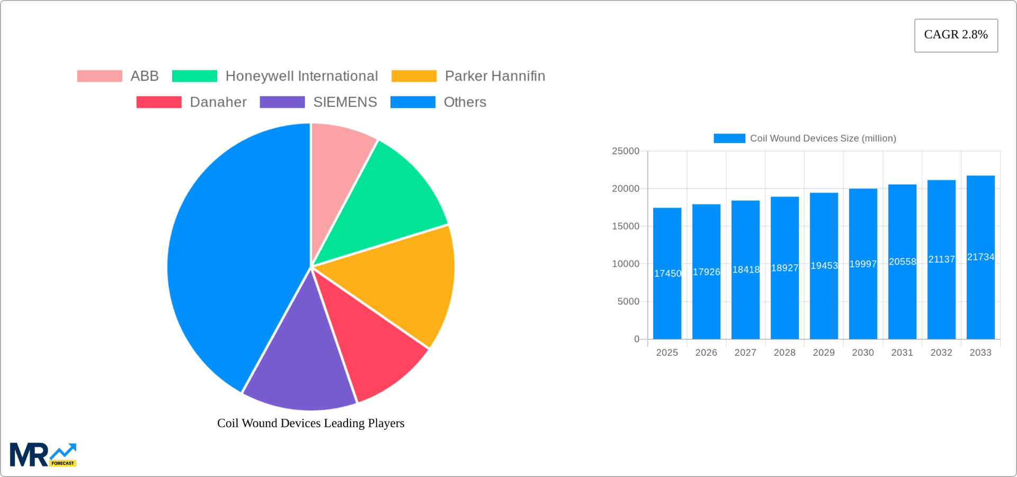This screenshot has height=477, width=1017.
Task: Select the Honeywell International legend marker
Action: (x=194, y=76)
